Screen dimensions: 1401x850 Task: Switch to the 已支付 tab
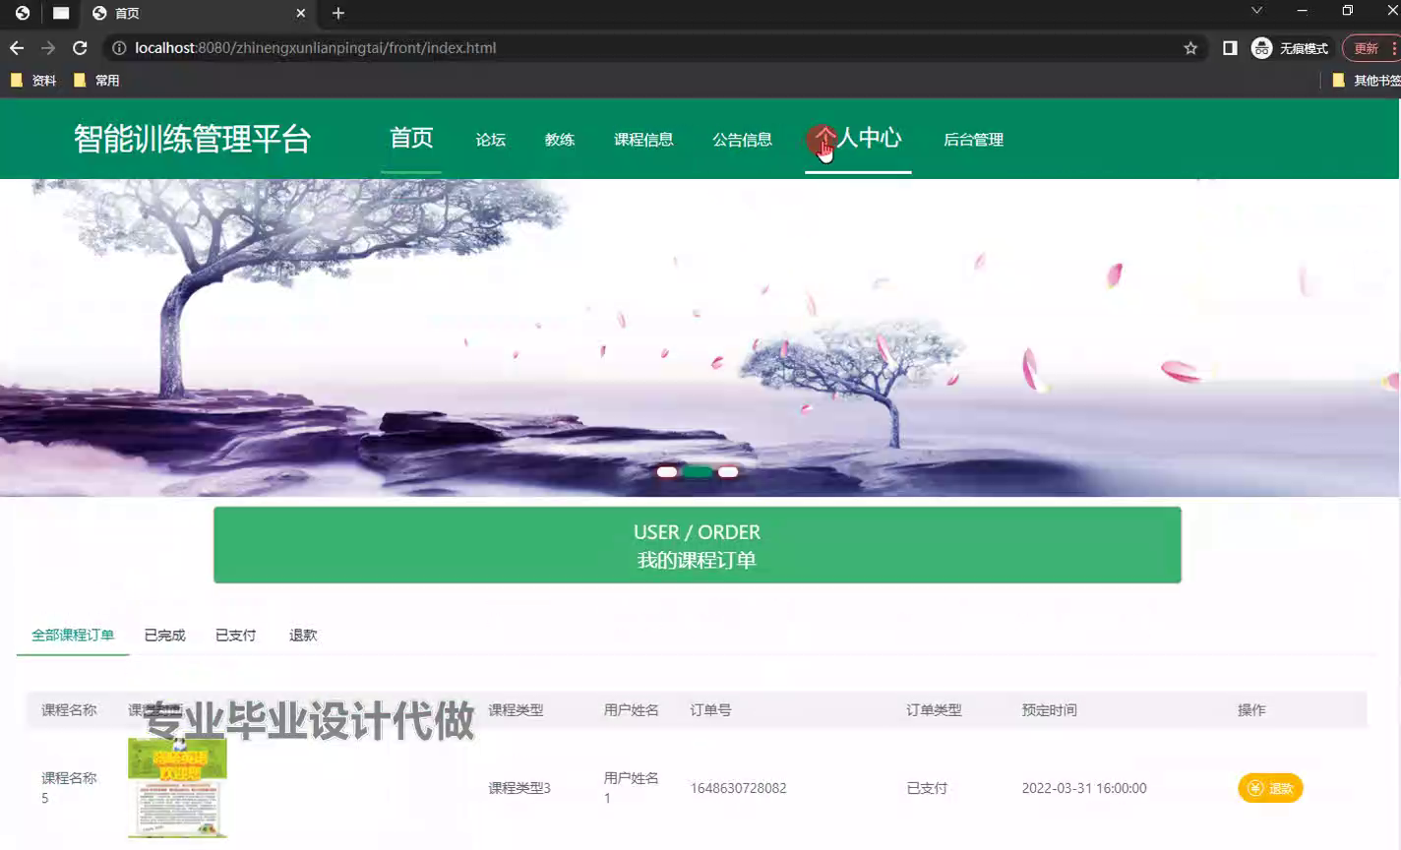click(x=235, y=636)
